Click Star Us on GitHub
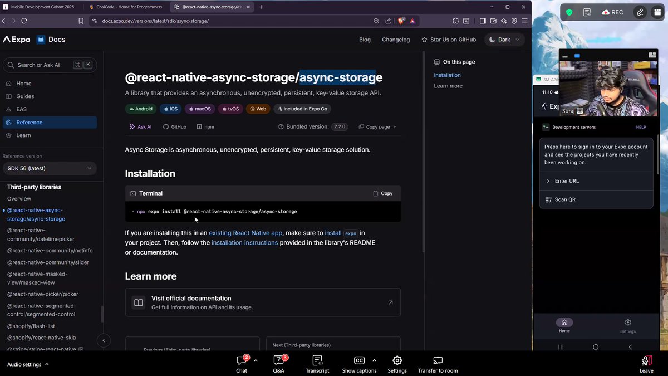This screenshot has height=376, width=668. click(x=449, y=40)
